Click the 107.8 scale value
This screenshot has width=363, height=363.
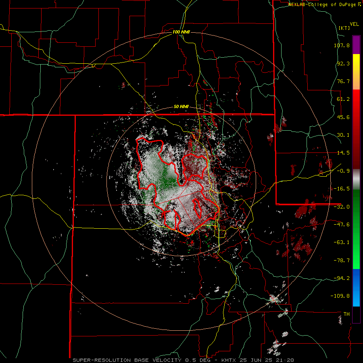[x=342, y=45]
